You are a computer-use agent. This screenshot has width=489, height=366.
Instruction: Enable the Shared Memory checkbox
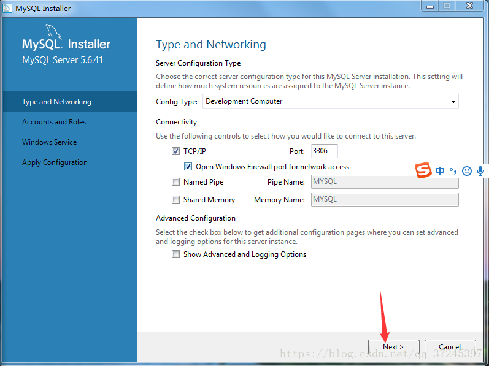[x=175, y=199]
